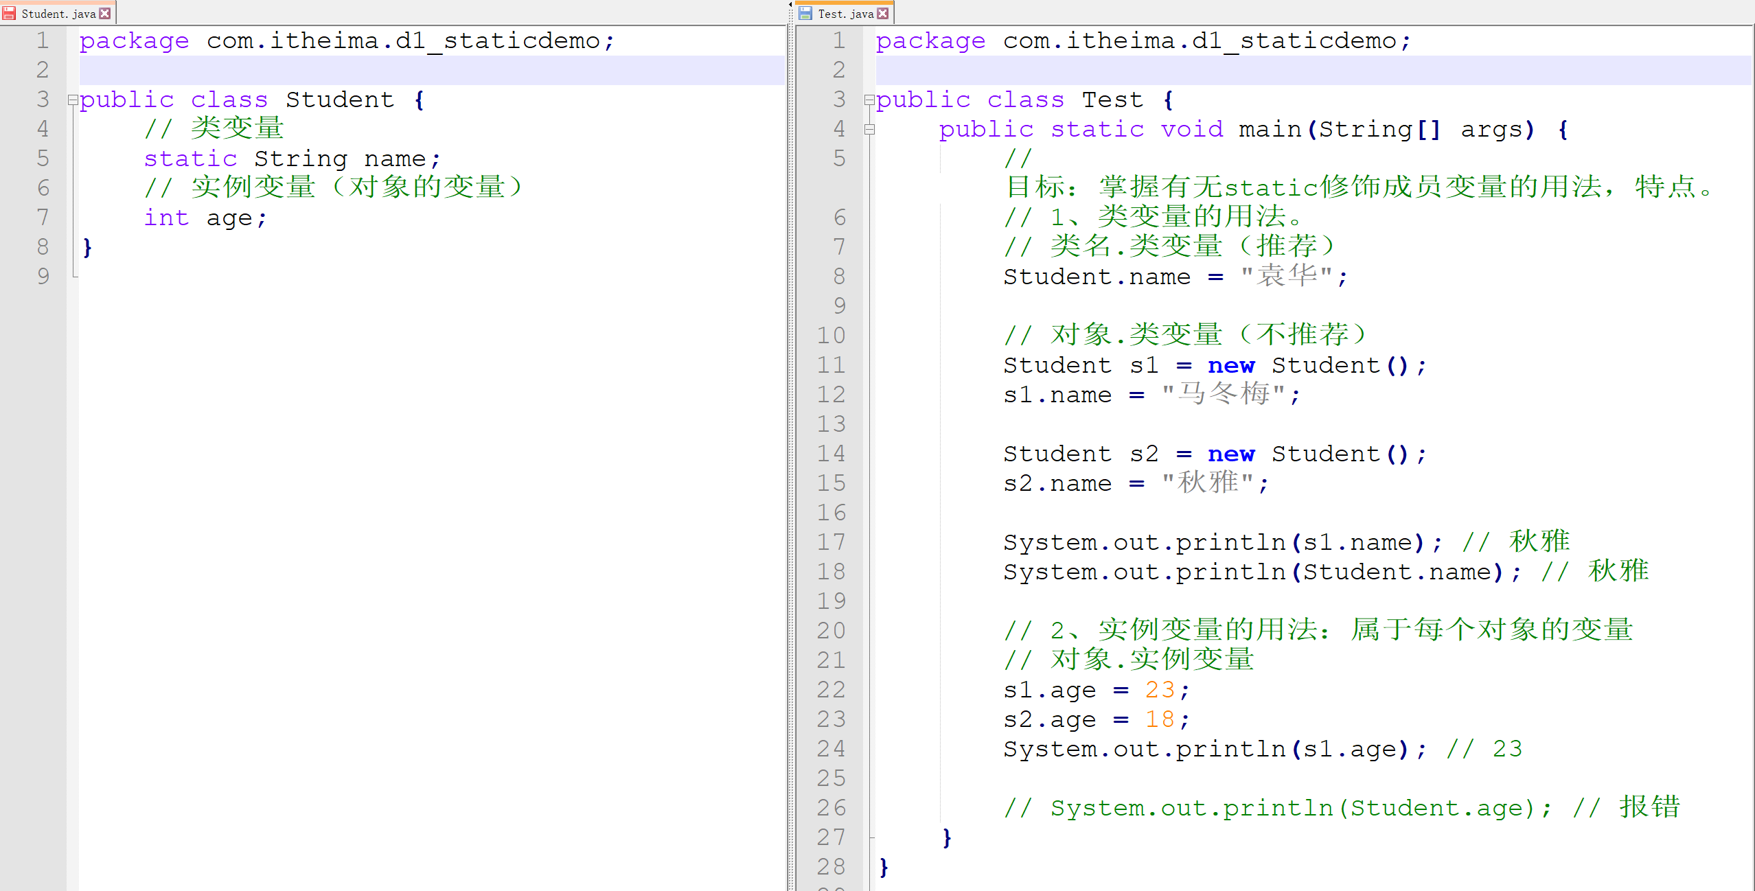The image size is (1755, 891).
Task: Collapse the main method fold marker
Action: [x=869, y=128]
